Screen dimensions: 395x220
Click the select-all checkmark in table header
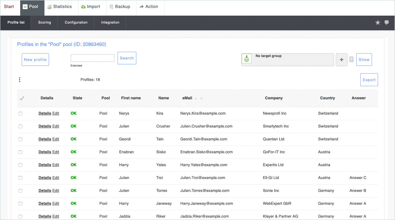(x=22, y=98)
